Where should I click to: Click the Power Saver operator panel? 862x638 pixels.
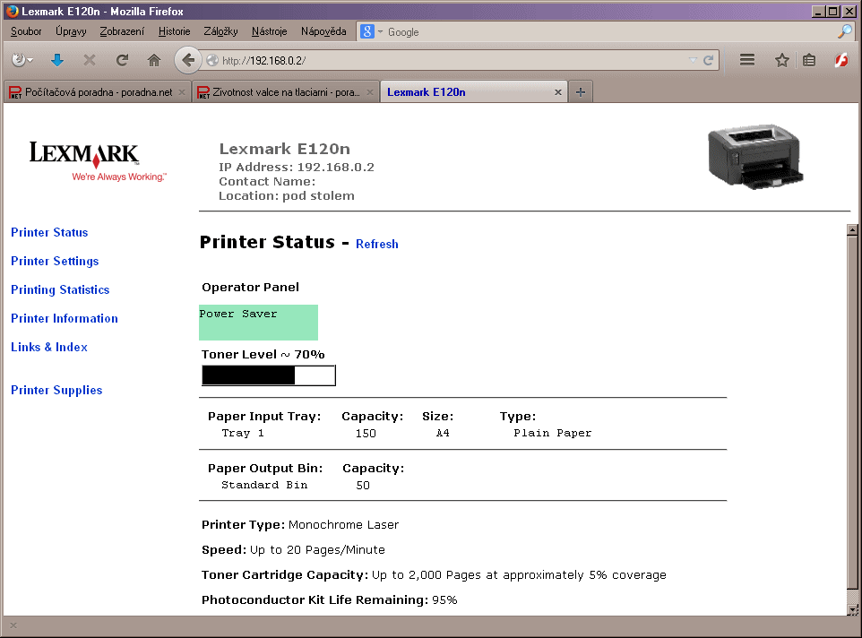(x=258, y=322)
